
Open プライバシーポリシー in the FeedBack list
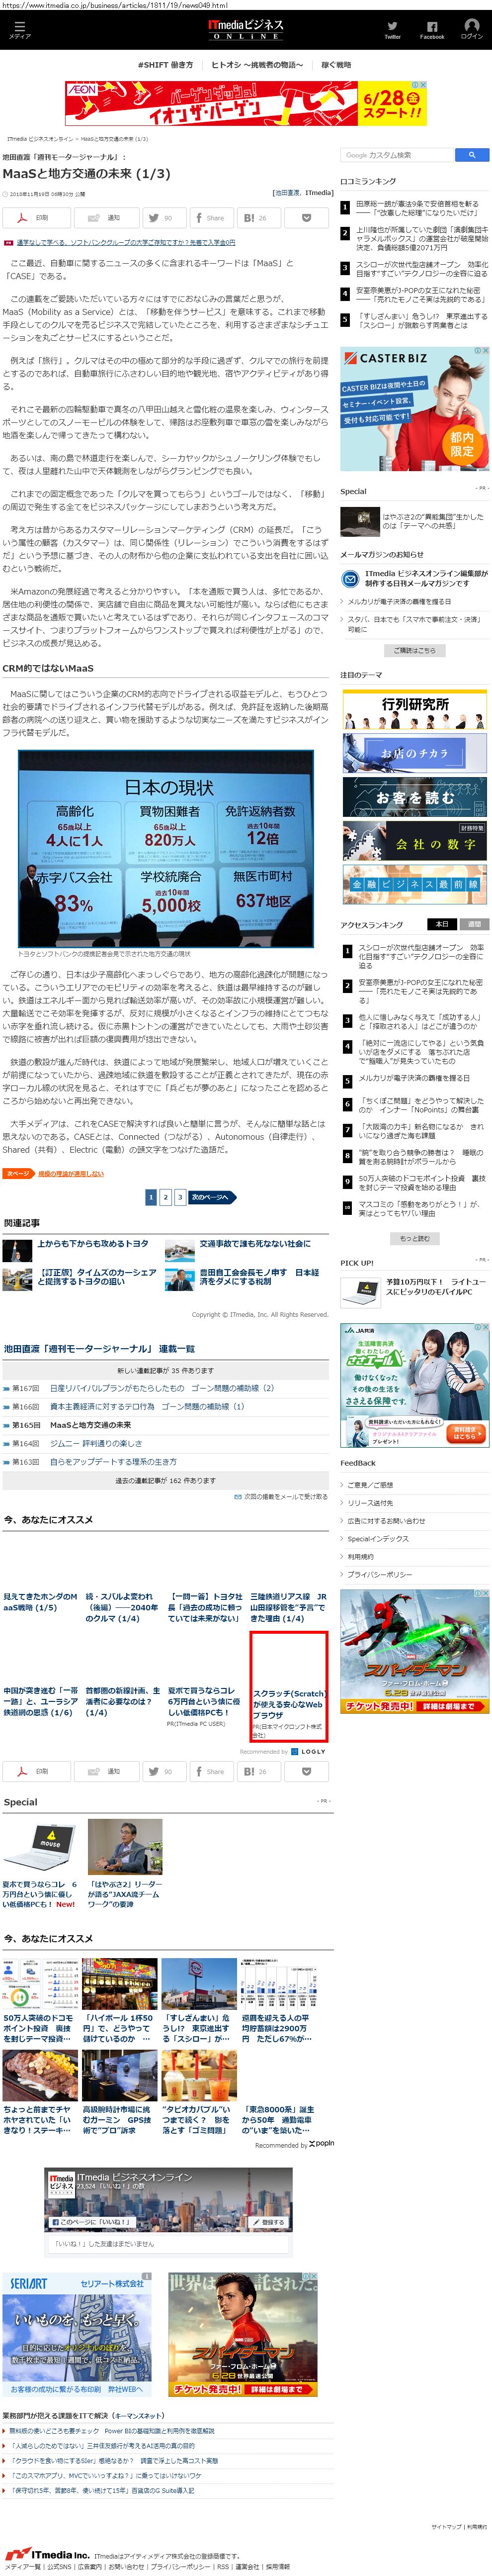[379, 1574]
